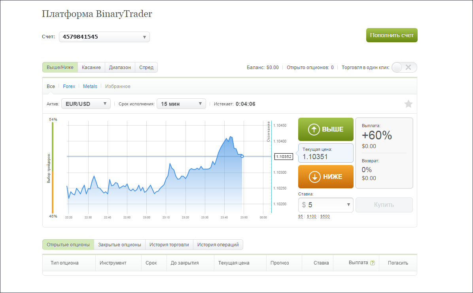
Task: Click the Открыто опционов: 0 text
Action: tap(310, 68)
